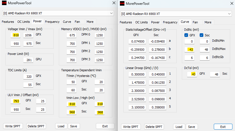235x131 pixels.
Task: Click Delete SPPT in left window
Action: click(x=36, y=126)
